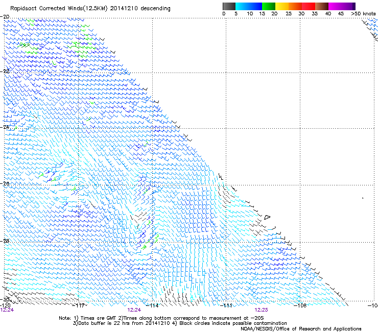
Task: Click the '-114' longitude axis label
Action: click(x=153, y=306)
